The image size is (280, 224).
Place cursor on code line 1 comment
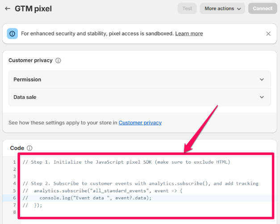click(x=126, y=162)
